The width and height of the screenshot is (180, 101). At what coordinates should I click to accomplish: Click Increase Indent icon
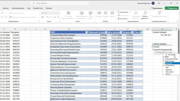[x=6, y=17]
